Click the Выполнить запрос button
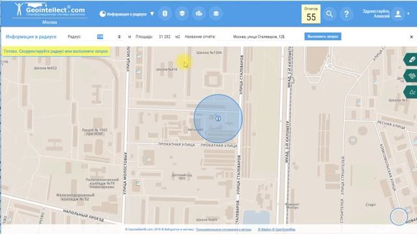This screenshot has height=234, width=417. point(323,36)
